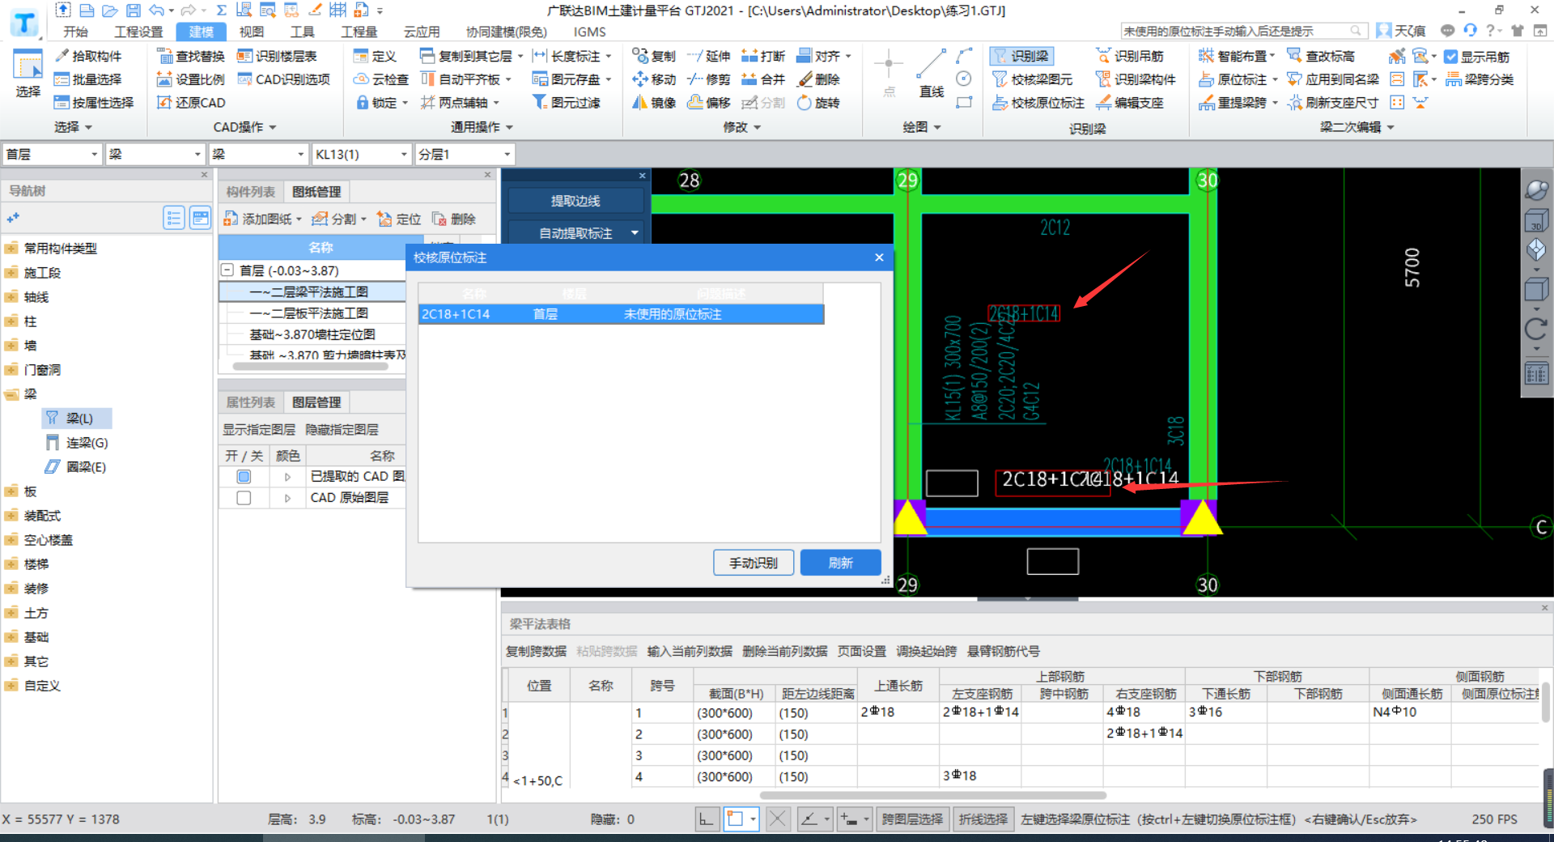Select 一~二层板平法施工图 drawing
1554x842 pixels.
pos(308,313)
